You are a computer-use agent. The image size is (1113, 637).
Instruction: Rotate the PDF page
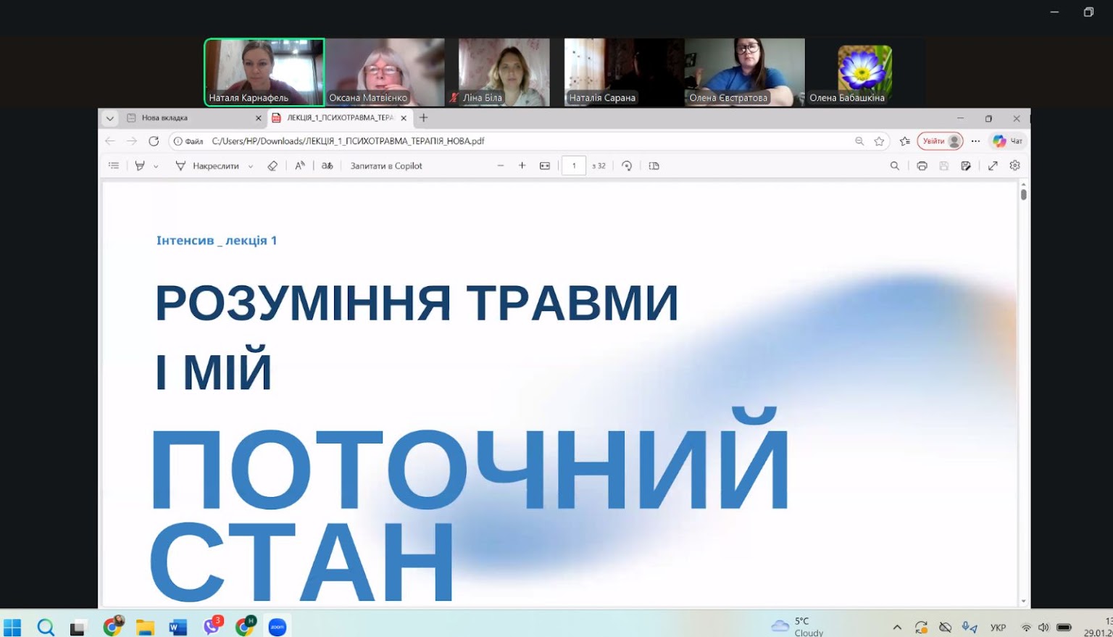point(627,166)
